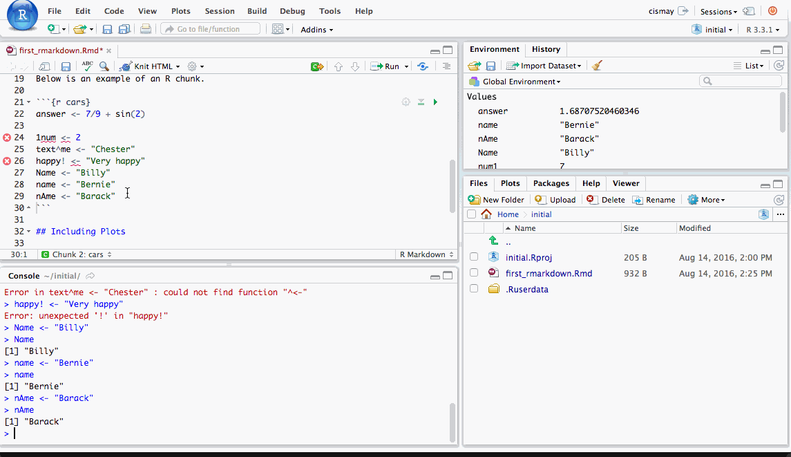Screen dimensions: 791x457
Task: Click the sign out icon next to cismay
Action: tap(683, 10)
